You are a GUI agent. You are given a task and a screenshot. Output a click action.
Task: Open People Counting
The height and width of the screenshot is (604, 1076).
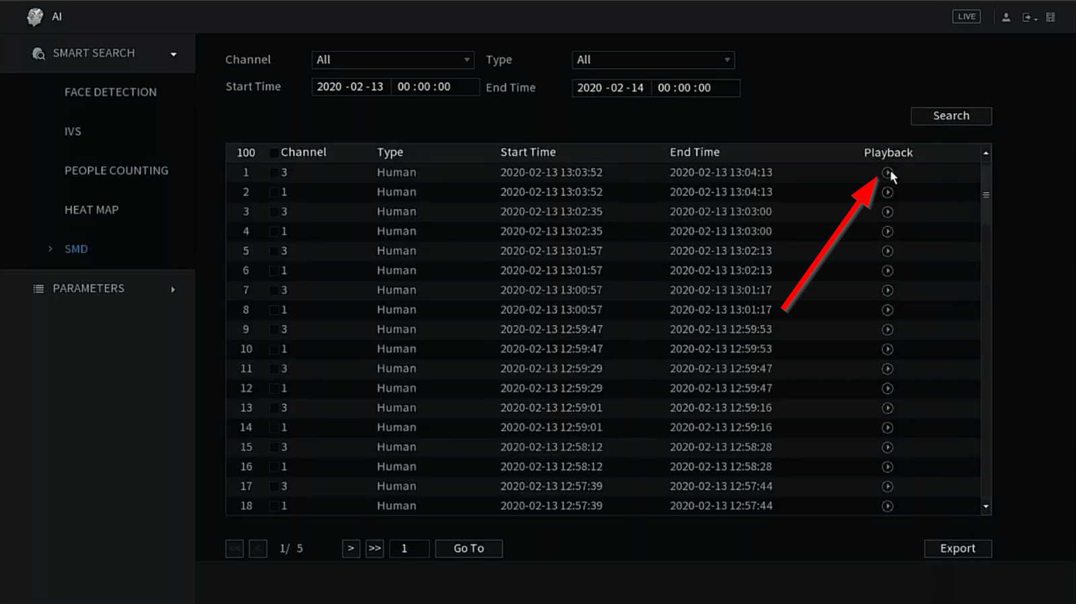tap(116, 171)
